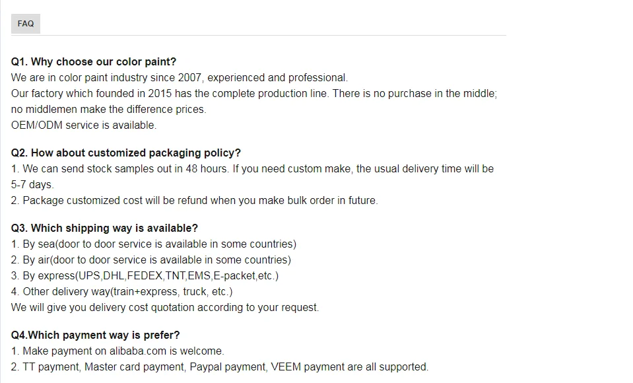Click the 'OEM/ODM service is available' line

pyautogui.click(x=84, y=125)
